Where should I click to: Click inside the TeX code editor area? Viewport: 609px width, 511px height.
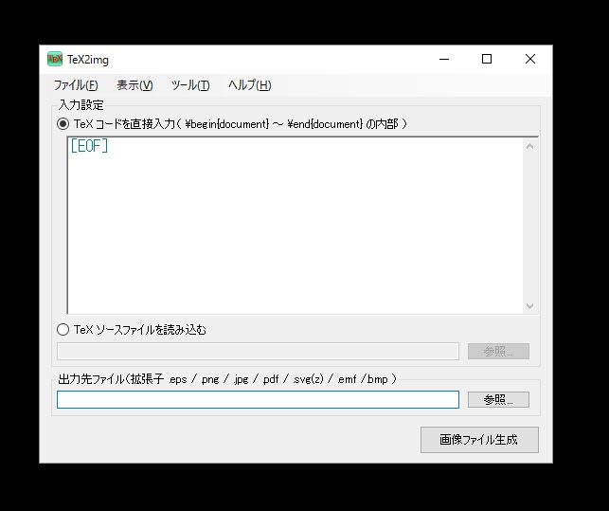coord(296,226)
